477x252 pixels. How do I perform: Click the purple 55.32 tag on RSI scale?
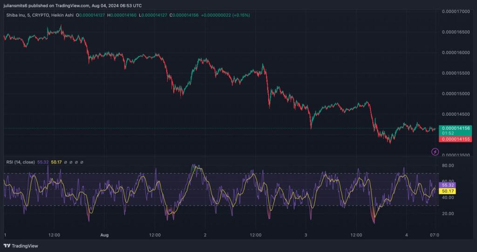click(447, 185)
